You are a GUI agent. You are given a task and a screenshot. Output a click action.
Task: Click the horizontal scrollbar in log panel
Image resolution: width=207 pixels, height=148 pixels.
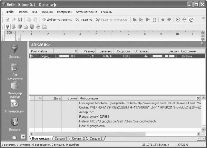[115, 134]
